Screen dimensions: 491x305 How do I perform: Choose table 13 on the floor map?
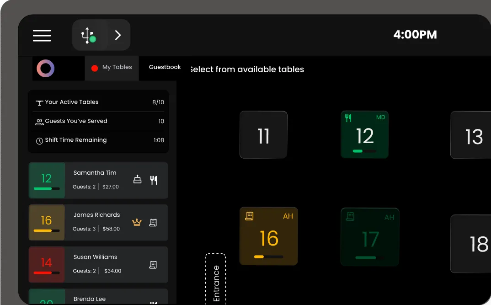tap(470, 135)
